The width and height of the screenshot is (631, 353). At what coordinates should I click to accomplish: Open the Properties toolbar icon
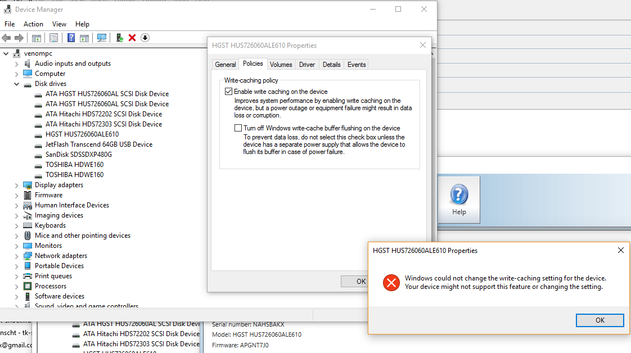[53, 38]
